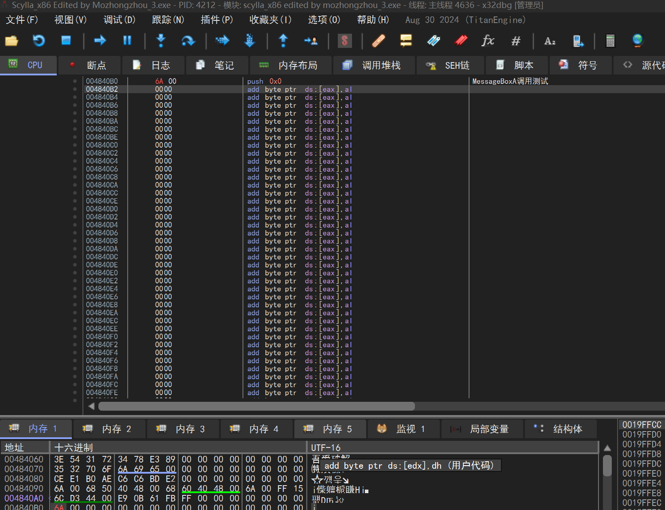Toggle breakpoint dot at address 004840C0

[75, 145]
